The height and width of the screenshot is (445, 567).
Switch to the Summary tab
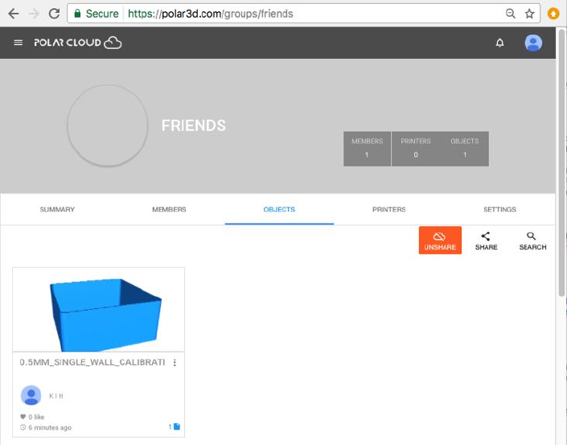(57, 209)
